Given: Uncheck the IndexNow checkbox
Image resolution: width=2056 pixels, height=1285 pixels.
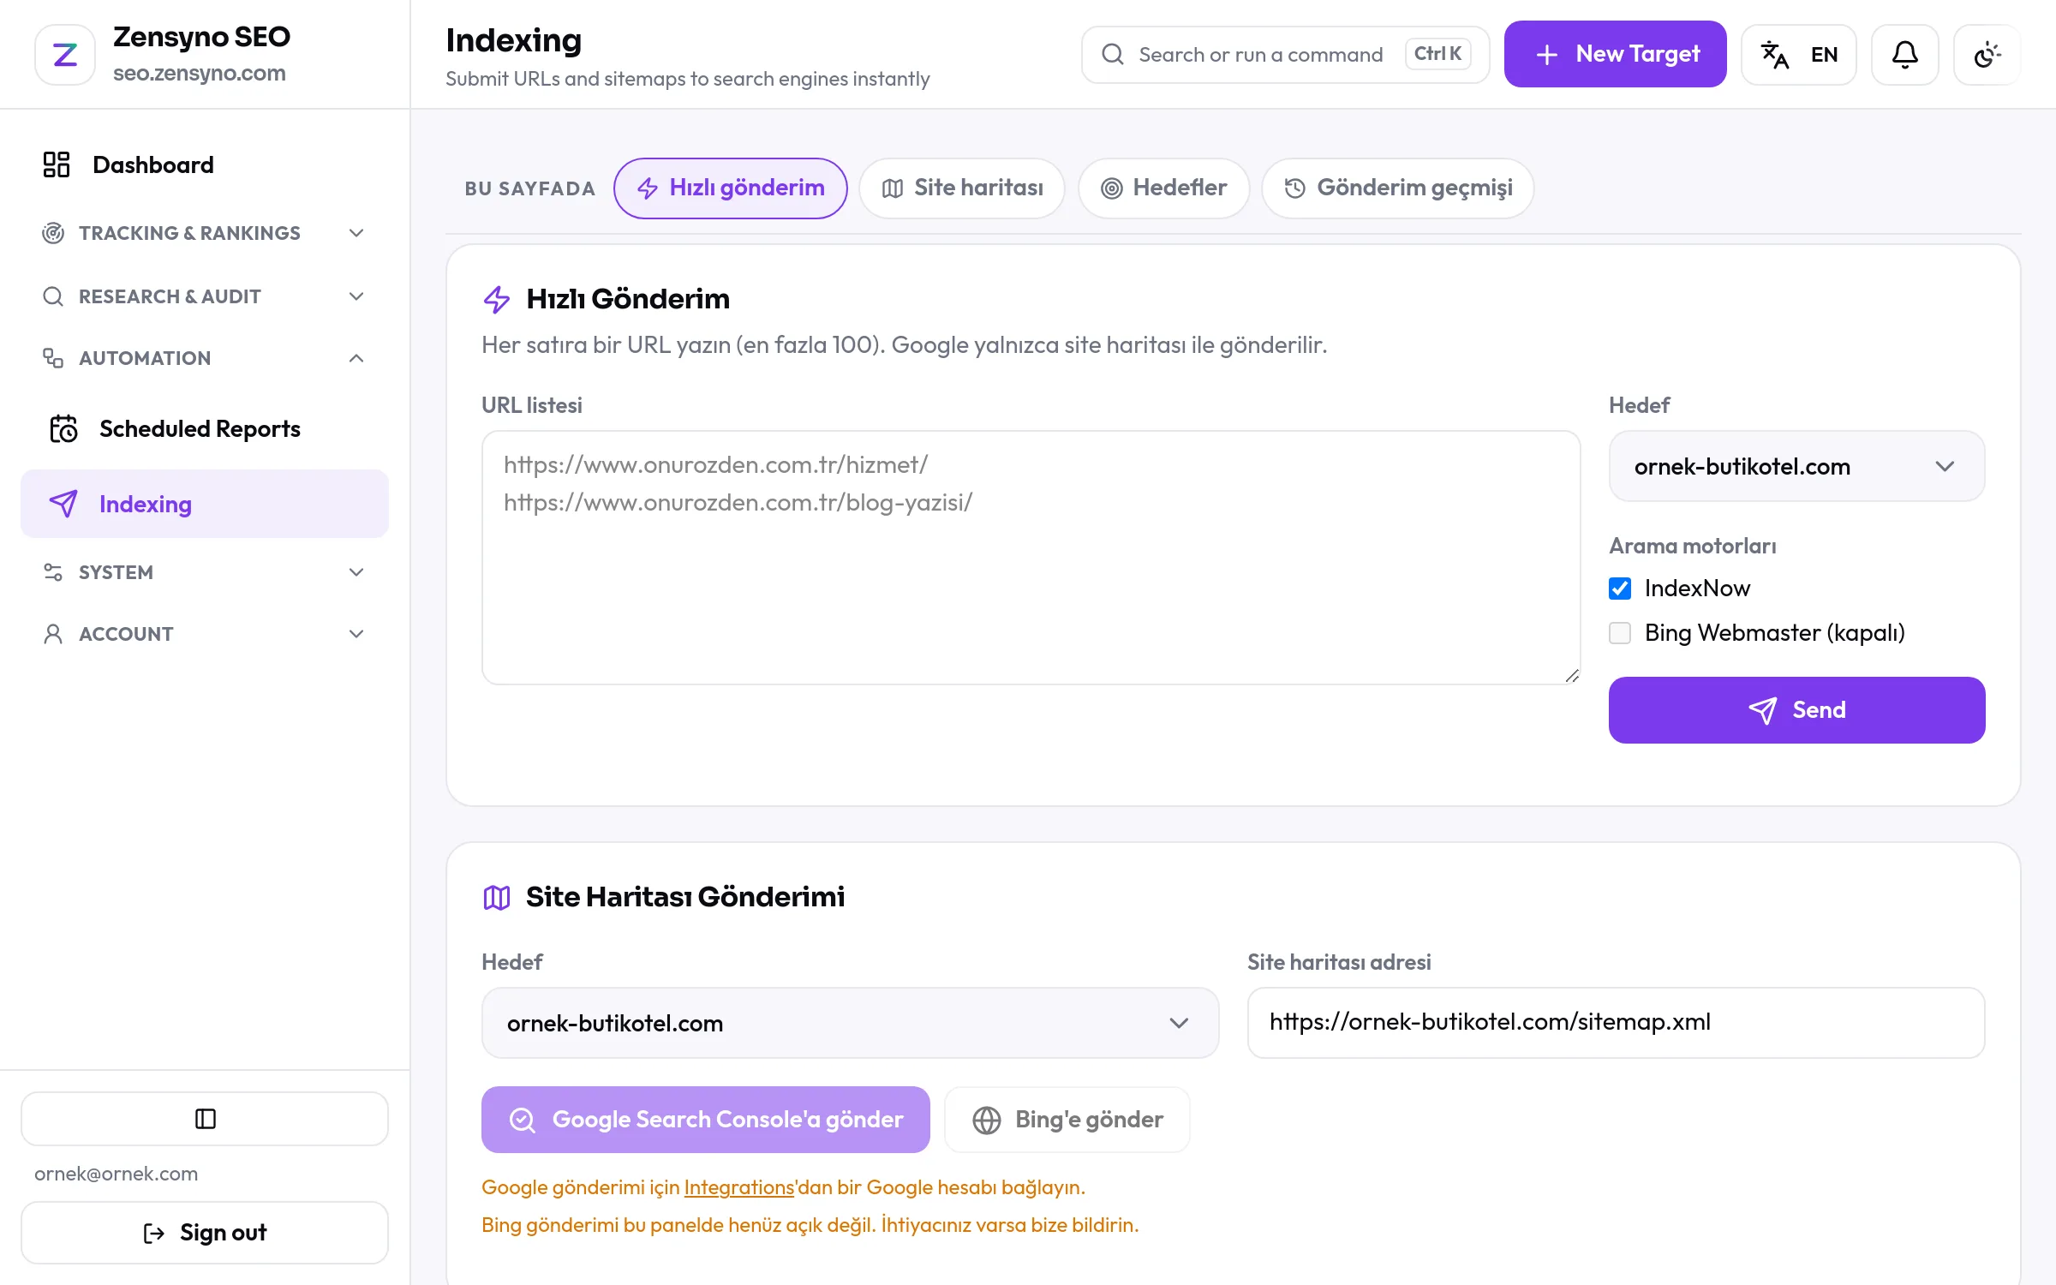Looking at the screenshot, I should pyautogui.click(x=1620, y=589).
